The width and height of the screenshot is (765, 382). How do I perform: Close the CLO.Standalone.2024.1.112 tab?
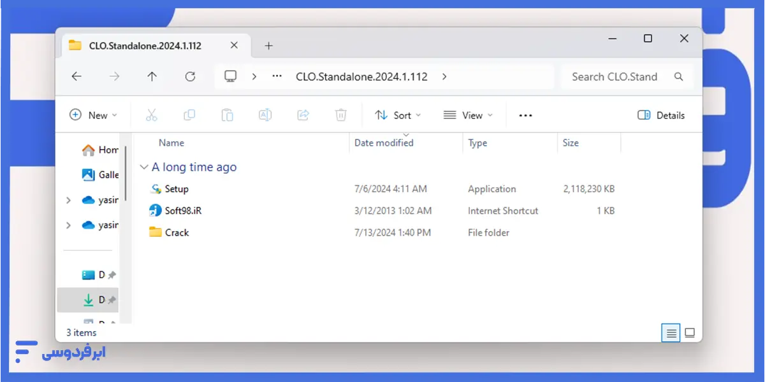click(234, 45)
